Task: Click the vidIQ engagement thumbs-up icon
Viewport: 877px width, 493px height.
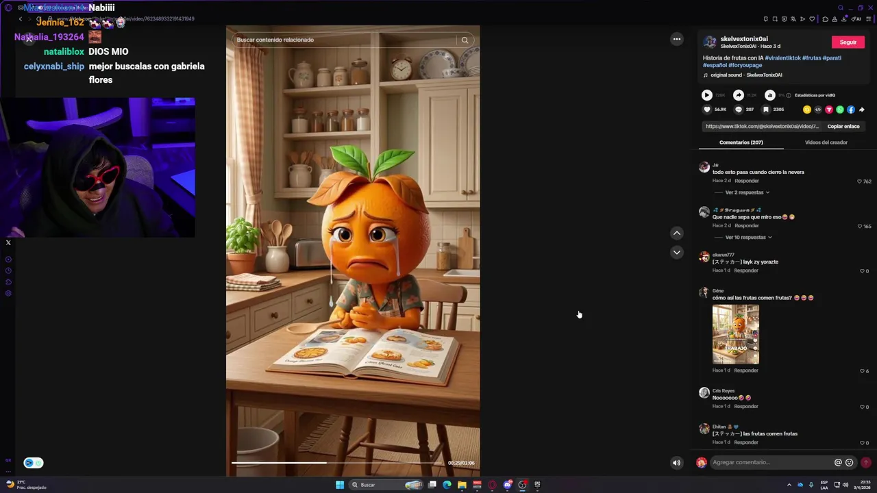Action: point(770,95)
